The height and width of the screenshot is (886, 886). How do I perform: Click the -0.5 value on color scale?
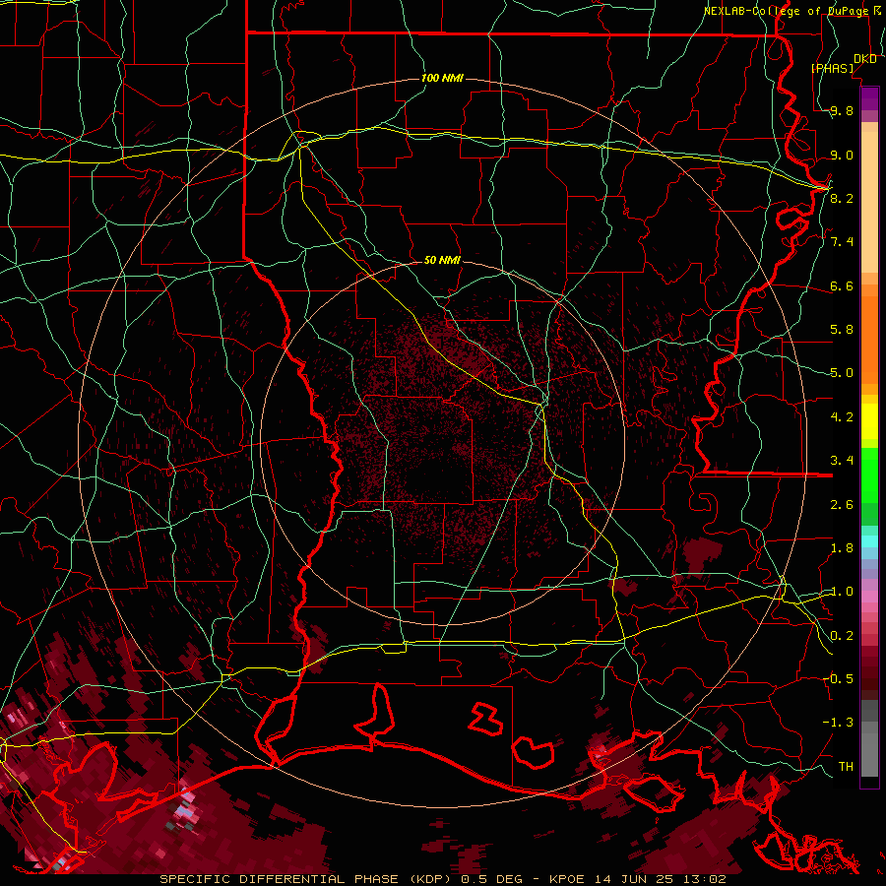coord(839,678)
